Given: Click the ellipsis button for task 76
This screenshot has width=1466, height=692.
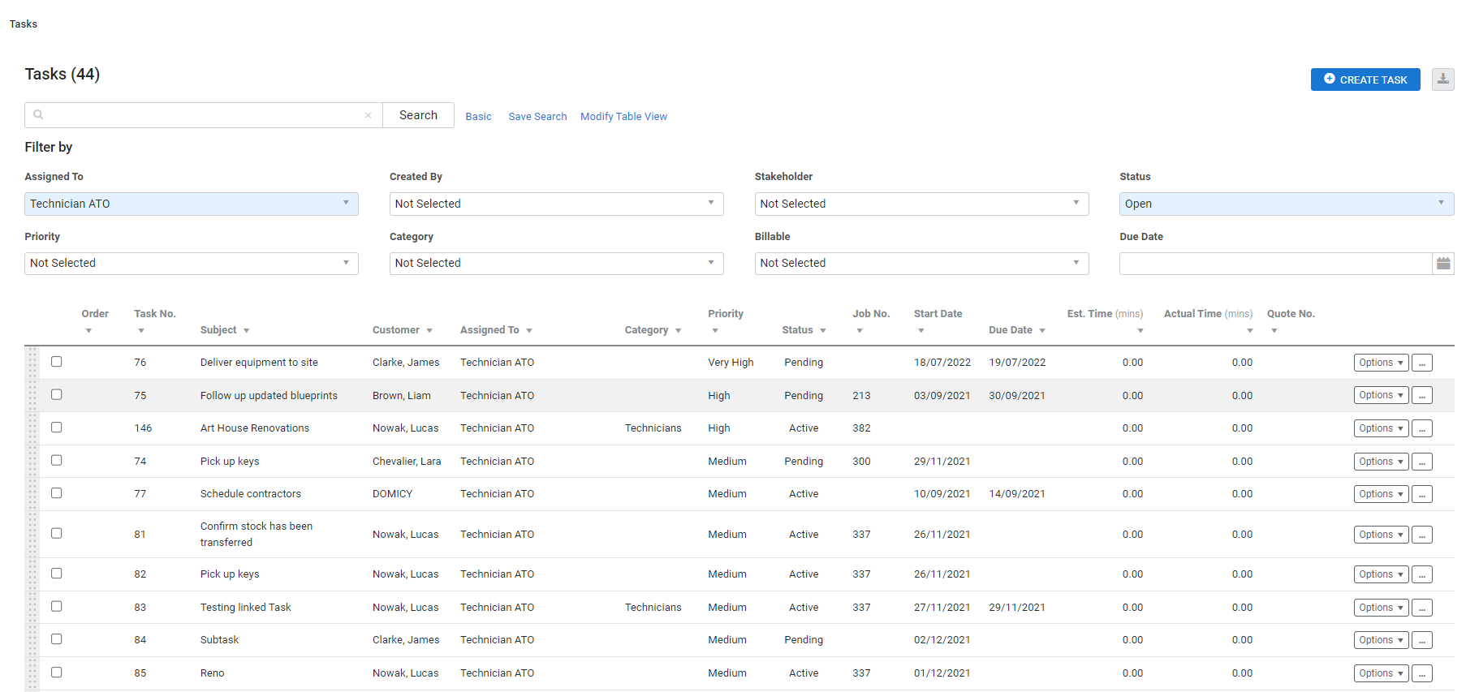Looking at the screenshot, I should point(1421,363).
